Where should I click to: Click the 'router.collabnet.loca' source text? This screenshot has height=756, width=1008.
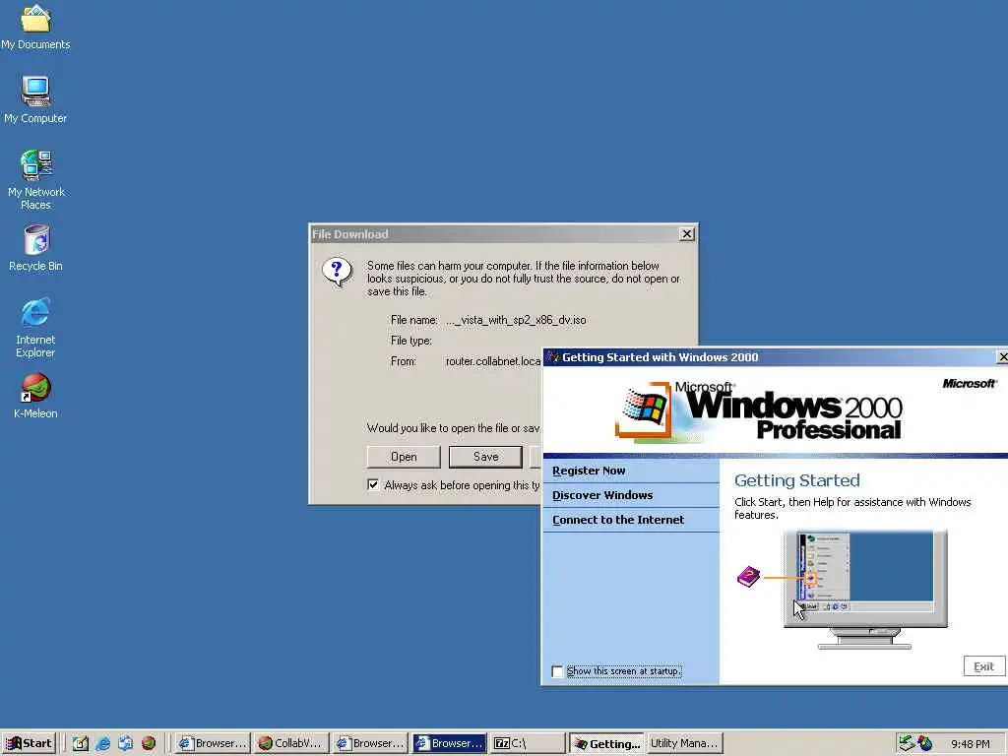click(x=493, y=361)
